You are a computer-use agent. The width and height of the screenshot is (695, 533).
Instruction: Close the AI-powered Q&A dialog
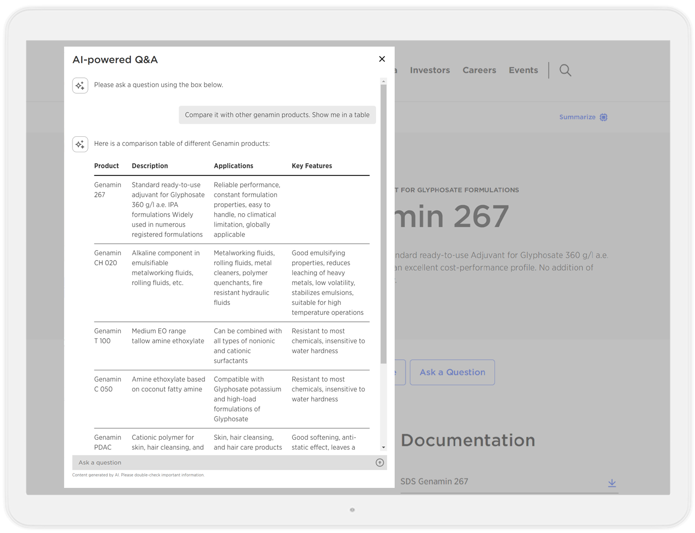tap(382, 59)
